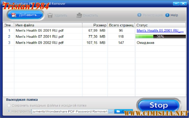The height and width of the screenshot is (118, 189).
Task: Select the Men's Health 09 2002 RU.pdf row
Action: 39,43
